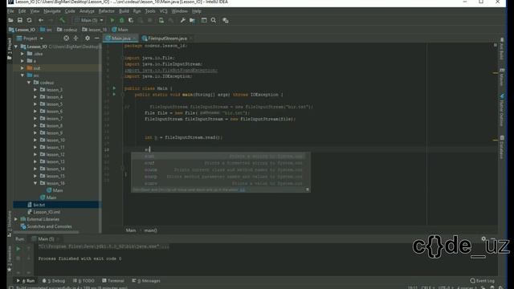Click Run with Coverage icon
Image resolution: width=514 pixels, height=289 pixels.
(x=131, y=20)
